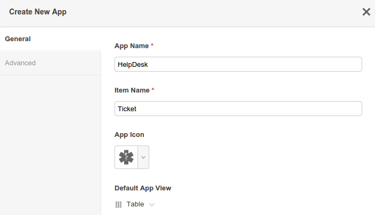
Task: Click the Item Name label
Action: click(132, 90)
